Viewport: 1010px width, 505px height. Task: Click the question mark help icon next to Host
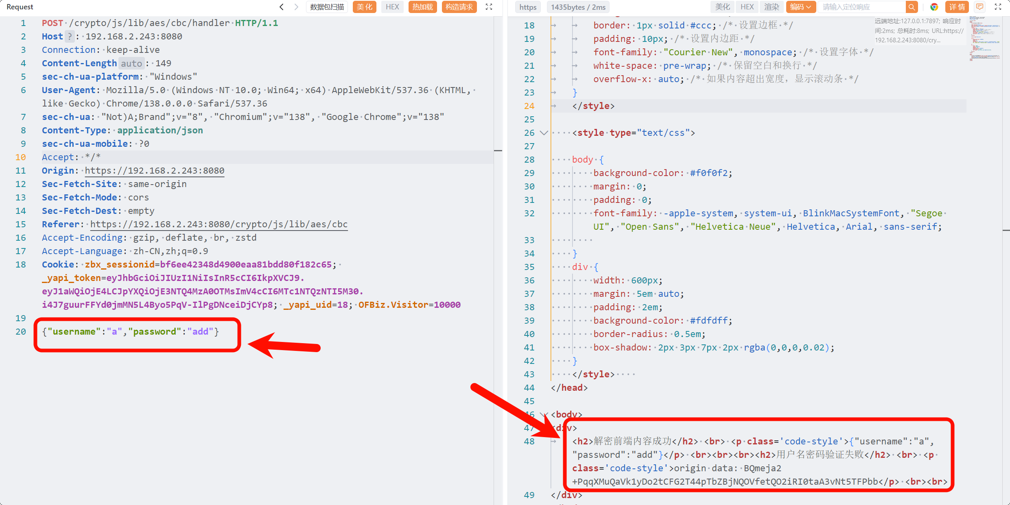coord(70,37)
